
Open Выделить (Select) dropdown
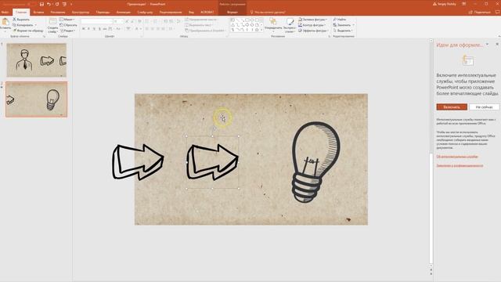pos(343,31)
